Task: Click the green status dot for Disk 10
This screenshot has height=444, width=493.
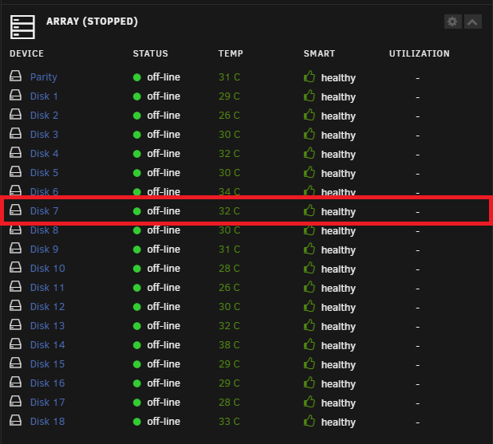Action: click(x=137, y=269)
